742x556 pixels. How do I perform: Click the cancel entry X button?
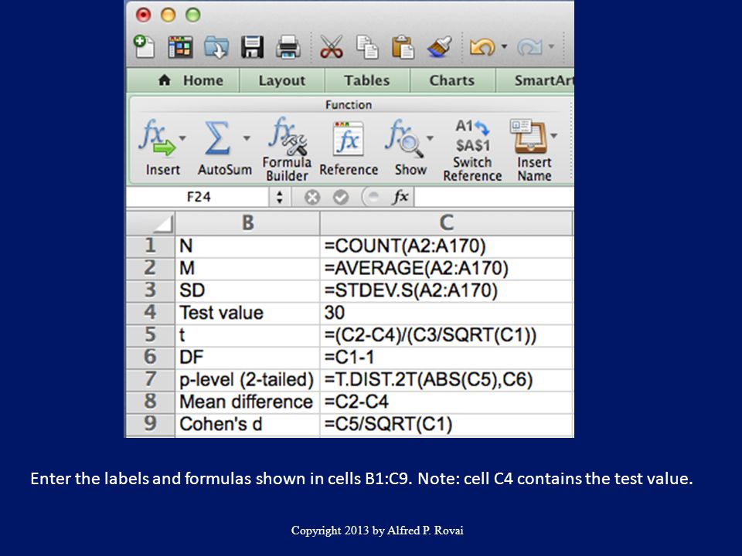tap(311, 197)
